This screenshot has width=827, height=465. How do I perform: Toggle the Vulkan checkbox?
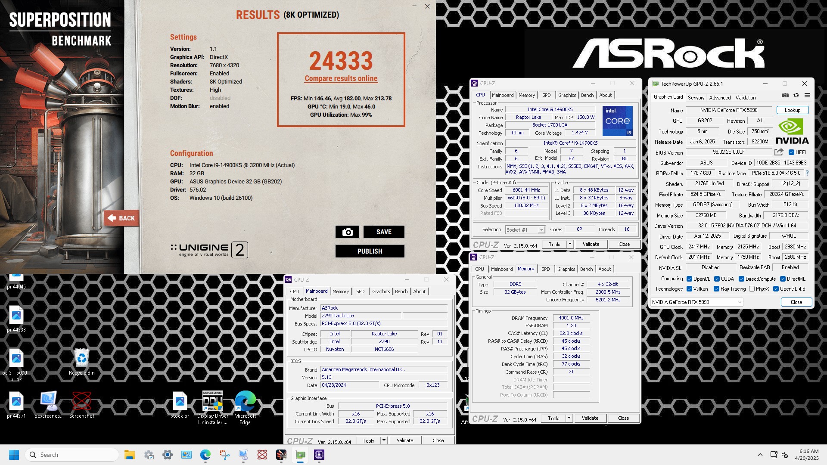(689, 289)
